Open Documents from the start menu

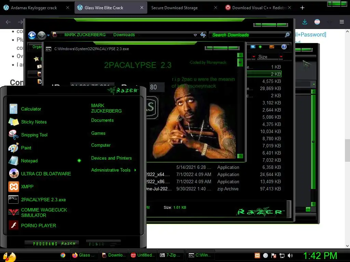[102, 120]
